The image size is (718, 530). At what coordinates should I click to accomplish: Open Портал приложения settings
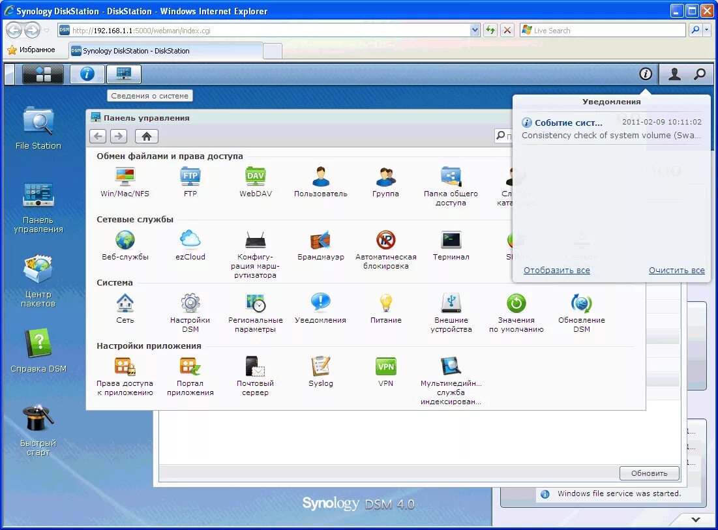coord(190,375)
